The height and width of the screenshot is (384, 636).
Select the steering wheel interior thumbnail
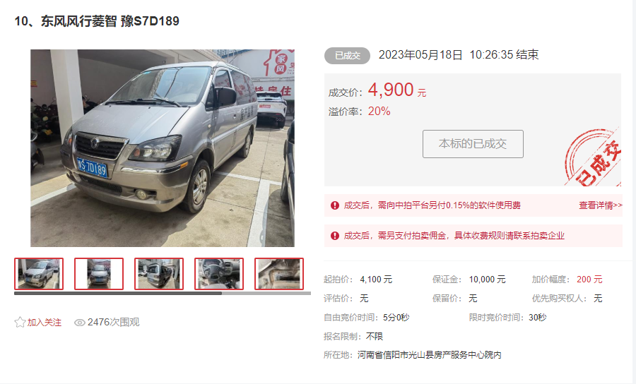219,274
